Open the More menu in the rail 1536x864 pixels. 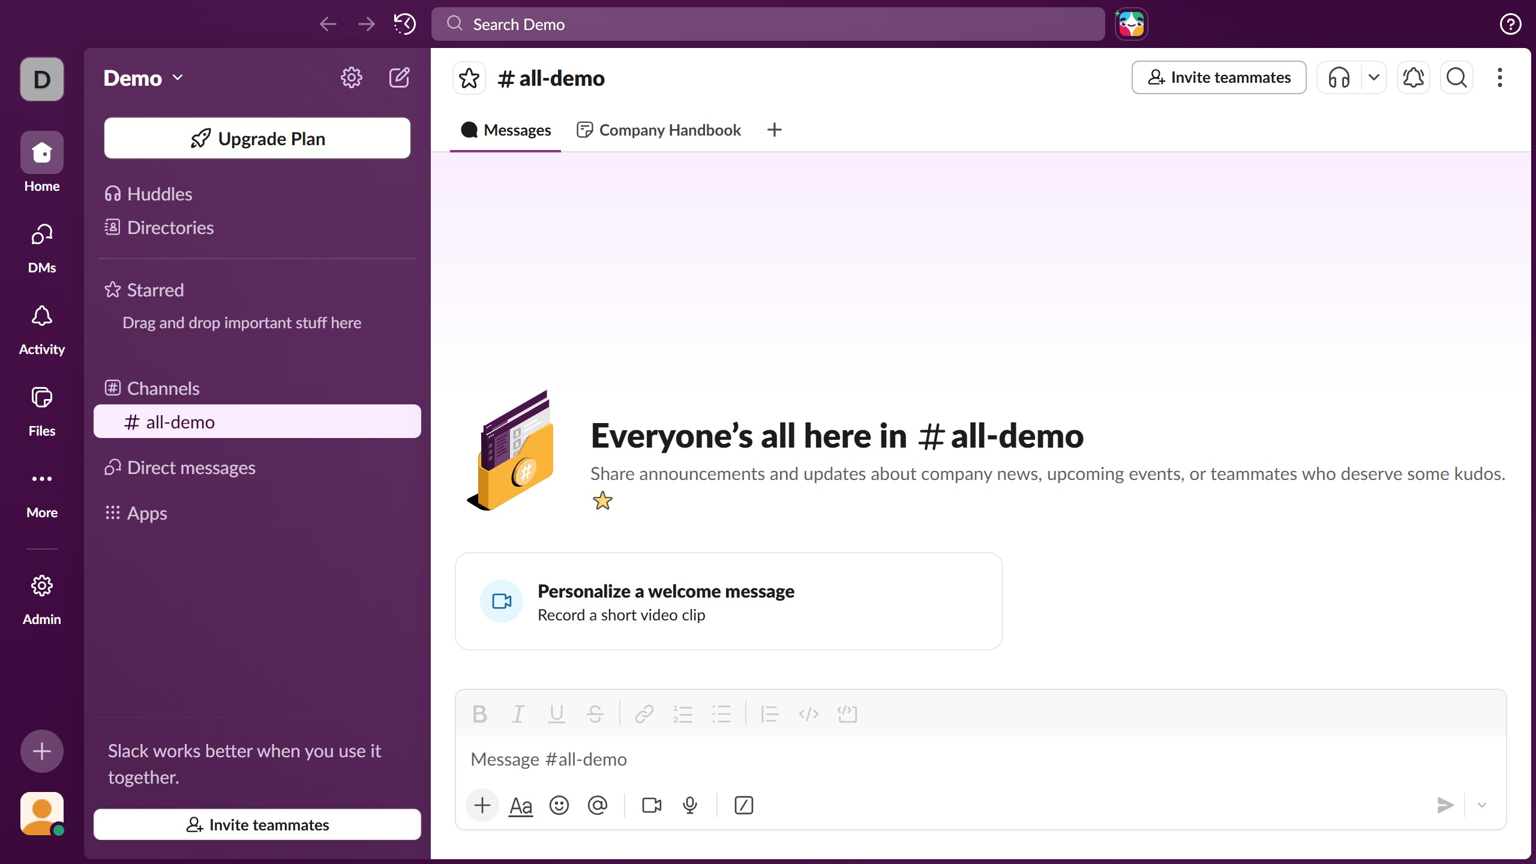point(42,493)
